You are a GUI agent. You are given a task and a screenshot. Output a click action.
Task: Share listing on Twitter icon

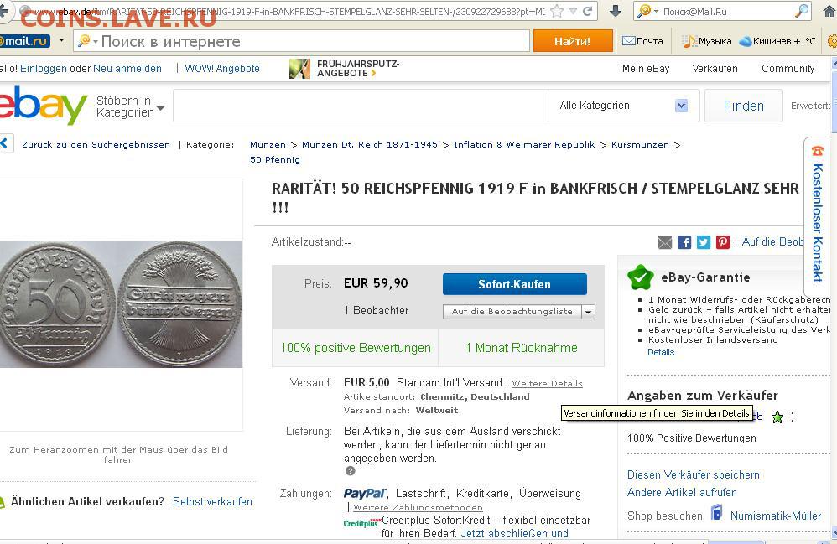(x=704, y=243)
